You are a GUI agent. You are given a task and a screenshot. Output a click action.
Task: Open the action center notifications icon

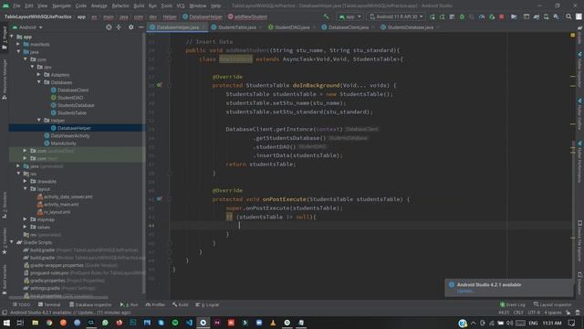click(x=572, y=323)
